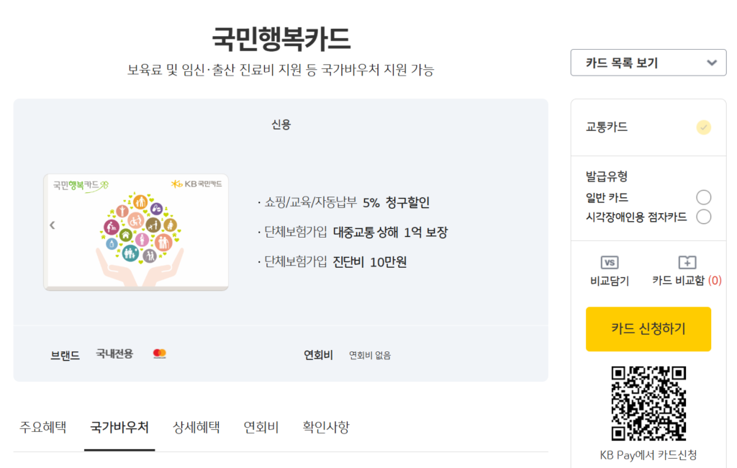Click the 국민행복카드 logo on the card face
The image size is (737, 468).
(81, 184)
